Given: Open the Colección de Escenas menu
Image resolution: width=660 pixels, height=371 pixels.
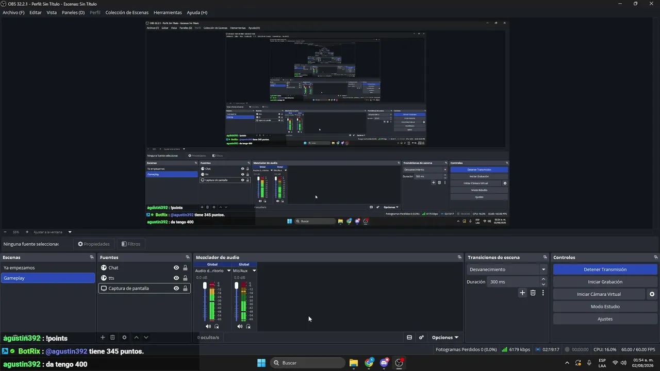Looking at the screenshot, I should [127, 12].
